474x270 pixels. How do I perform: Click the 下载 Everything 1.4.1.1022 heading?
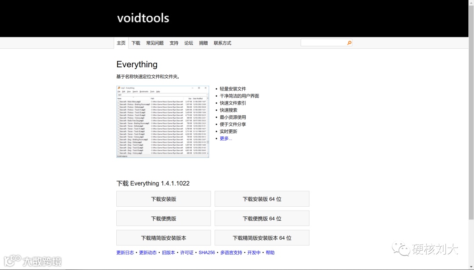click(153, 183)
